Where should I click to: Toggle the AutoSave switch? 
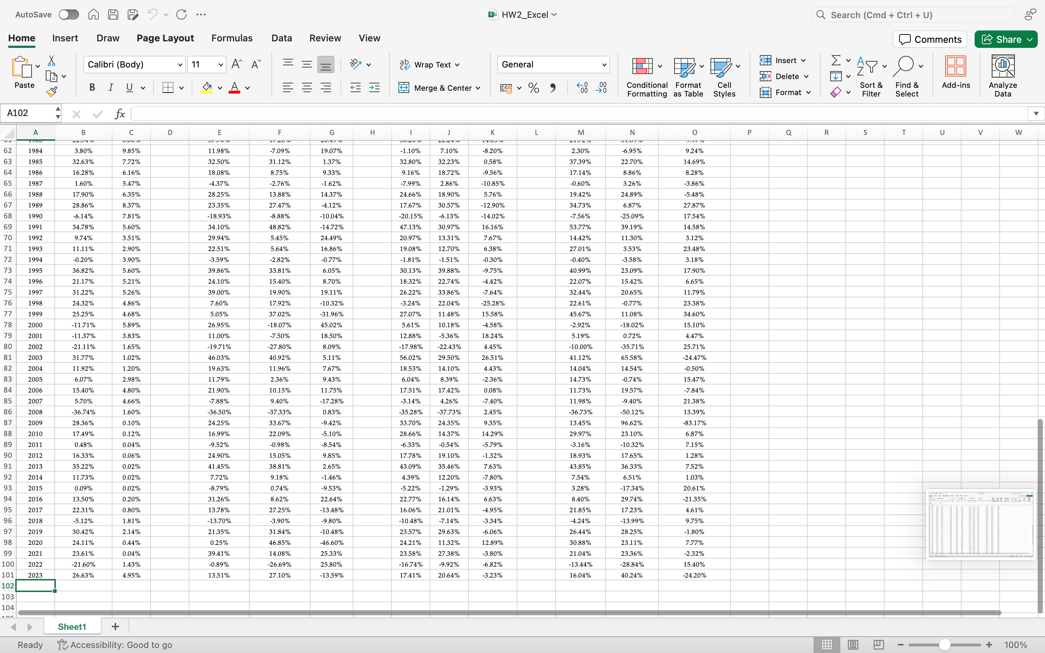[69, 15]
